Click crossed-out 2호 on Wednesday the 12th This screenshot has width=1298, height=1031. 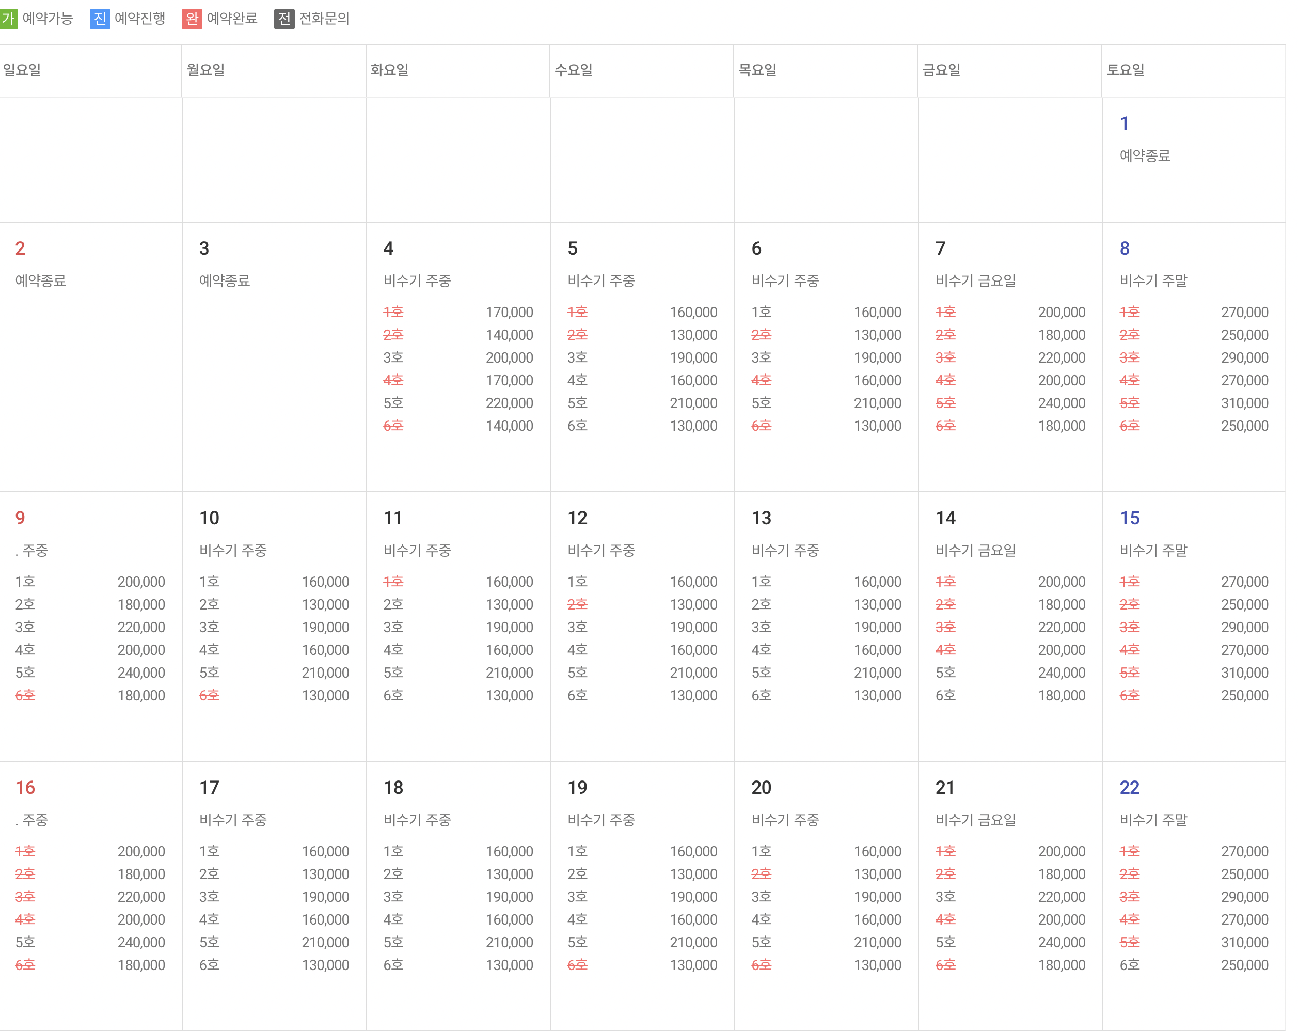(x=577, y=605)
